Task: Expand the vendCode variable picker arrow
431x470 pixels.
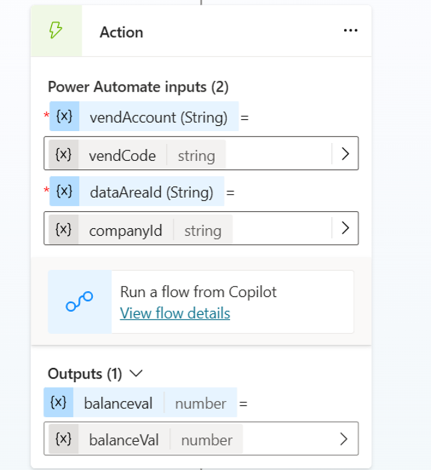Action: (x=345, y=154)
